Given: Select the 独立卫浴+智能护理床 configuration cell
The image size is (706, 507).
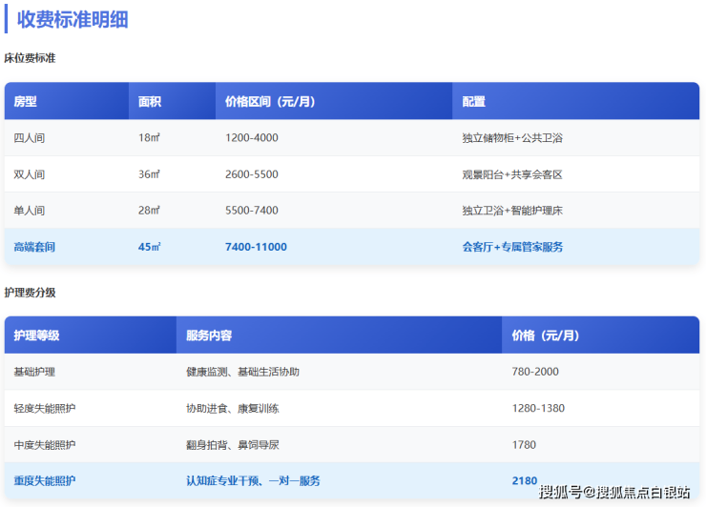Looking at the screenshot, I should pos(512,211).
